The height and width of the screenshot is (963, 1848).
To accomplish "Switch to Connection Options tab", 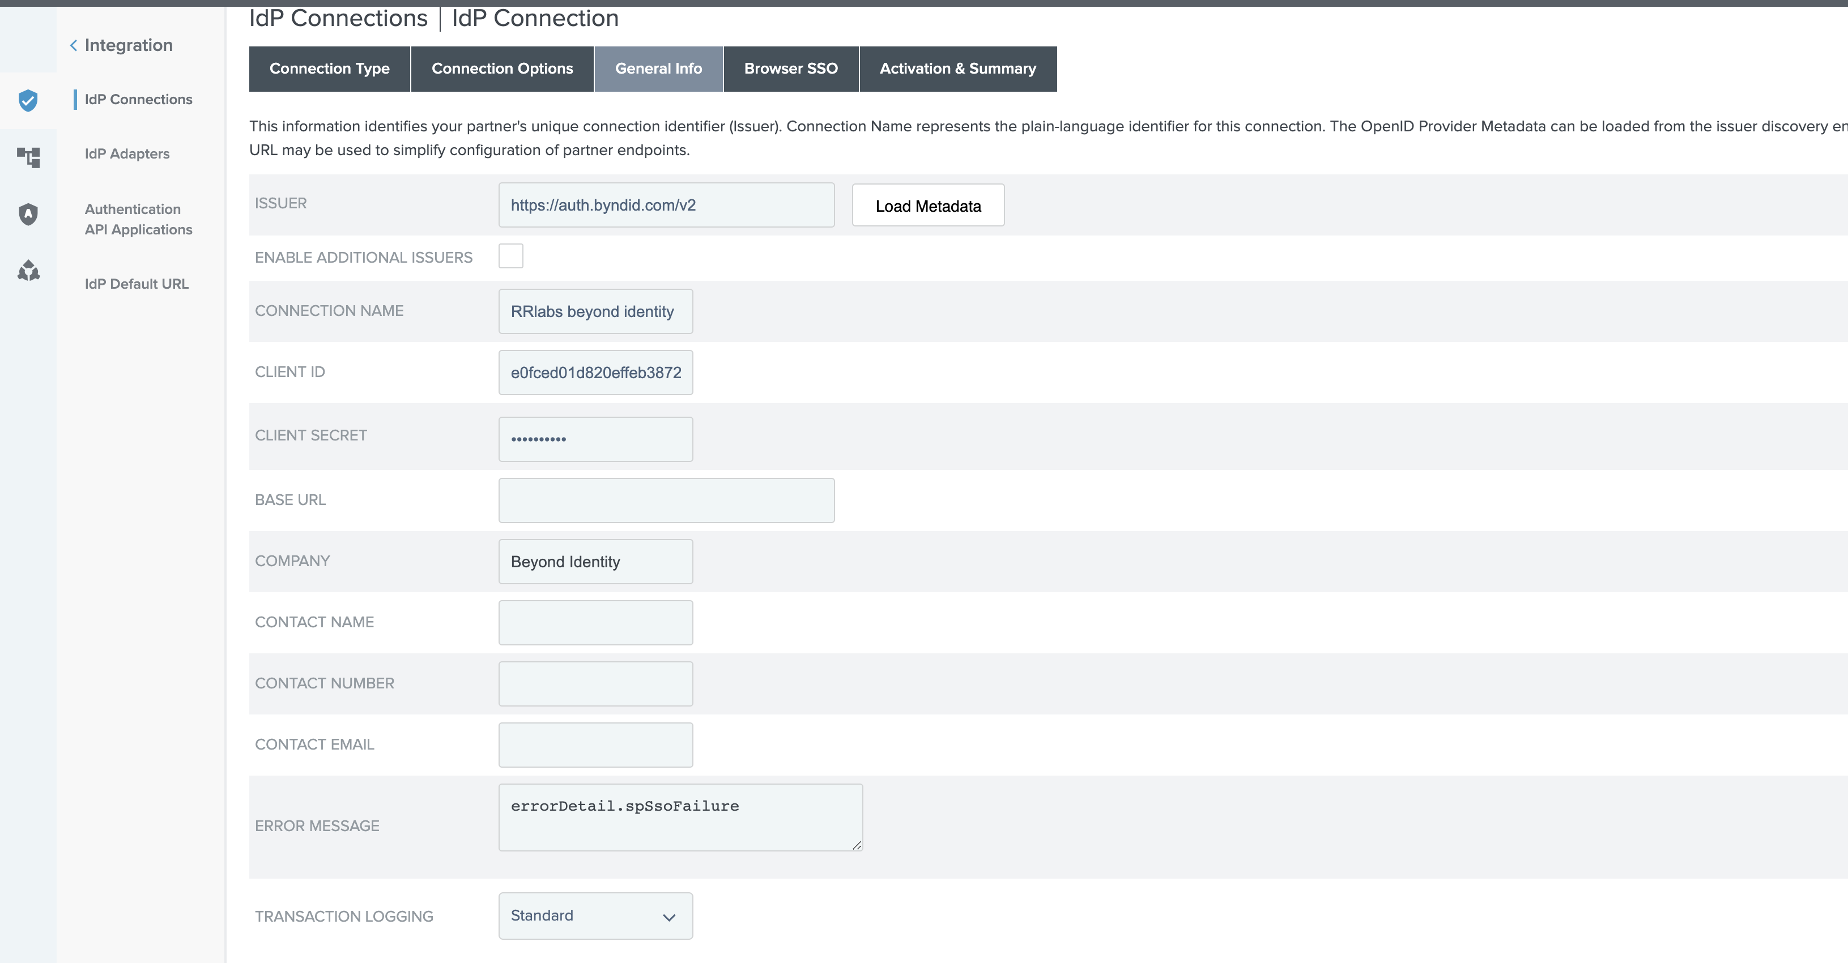I will click(502, 69).
